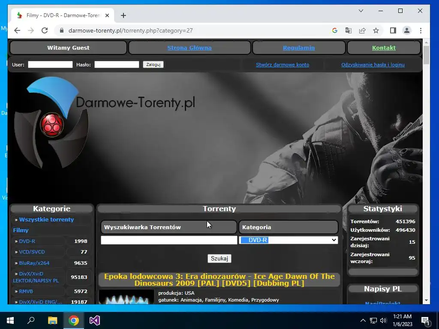Viewport: 439px width, 329px height.
Task: Click the Chrome icon on the taskbar
Action: [74, 320]
